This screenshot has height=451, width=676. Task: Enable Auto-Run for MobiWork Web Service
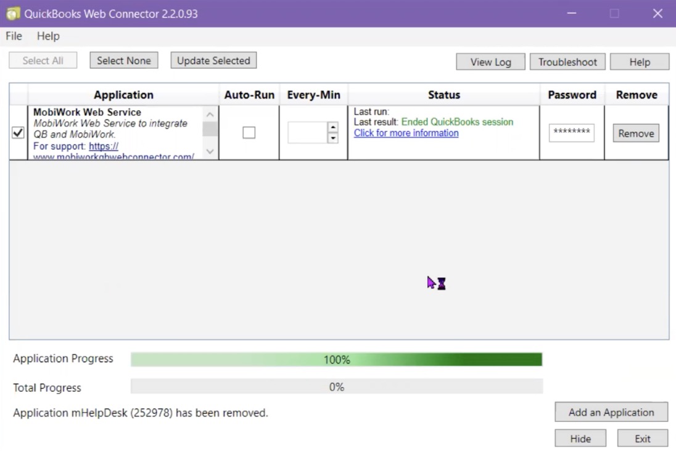tap(249, 132)
